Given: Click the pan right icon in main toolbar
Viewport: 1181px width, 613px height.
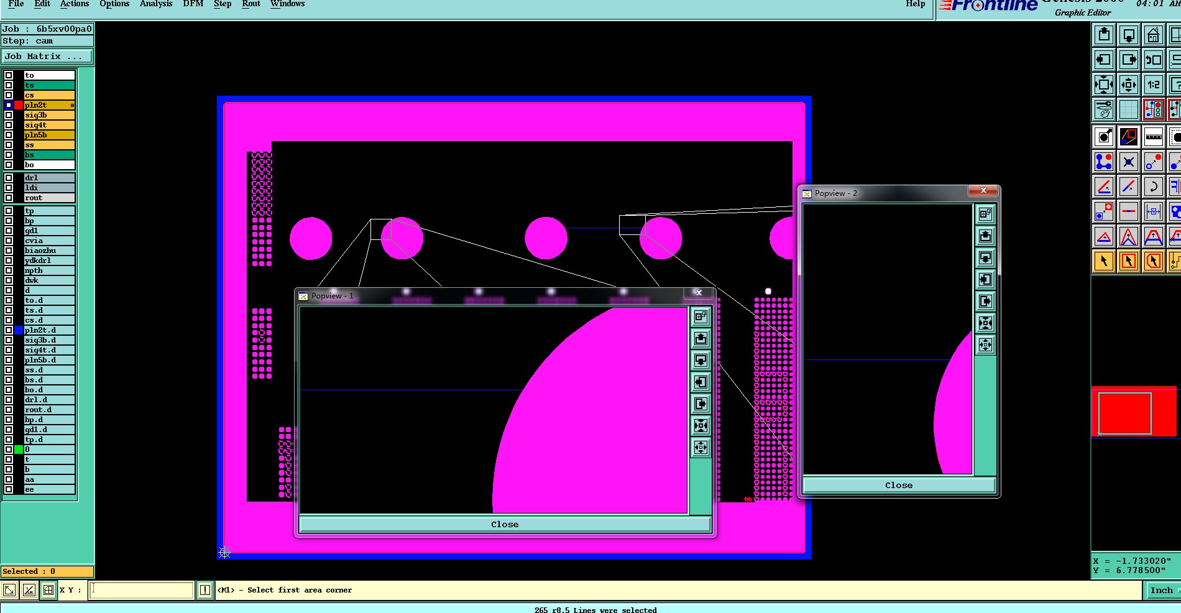Looking at the screenshot, I should (x=1129, y=60).
